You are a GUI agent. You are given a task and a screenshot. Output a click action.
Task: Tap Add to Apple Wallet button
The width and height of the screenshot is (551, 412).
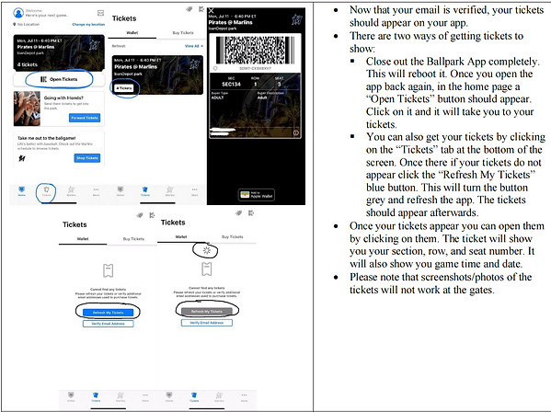coord(257,195)
